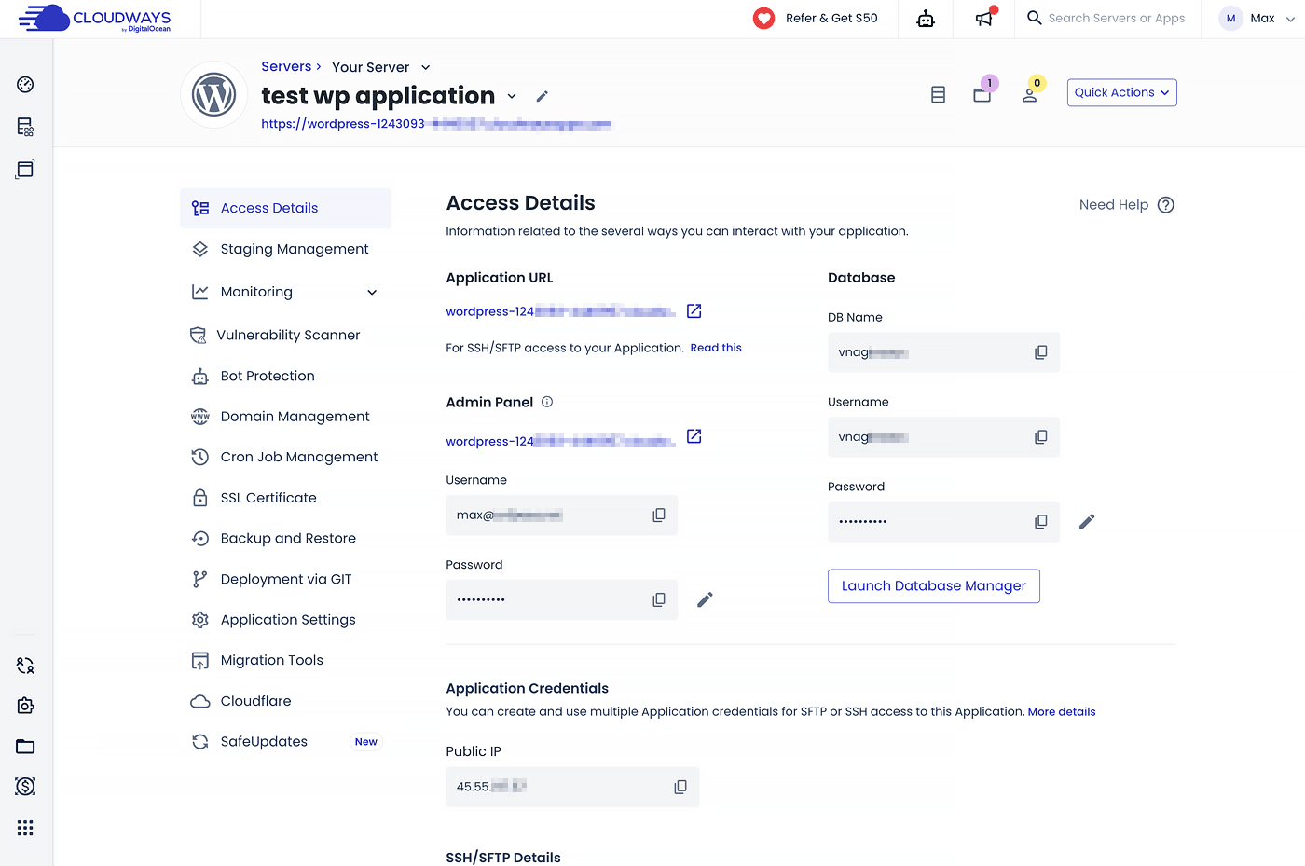Click the search magnifier icon
Image resolution: width=1305 pixels, height=866 pixels.
click(1034, 18)
